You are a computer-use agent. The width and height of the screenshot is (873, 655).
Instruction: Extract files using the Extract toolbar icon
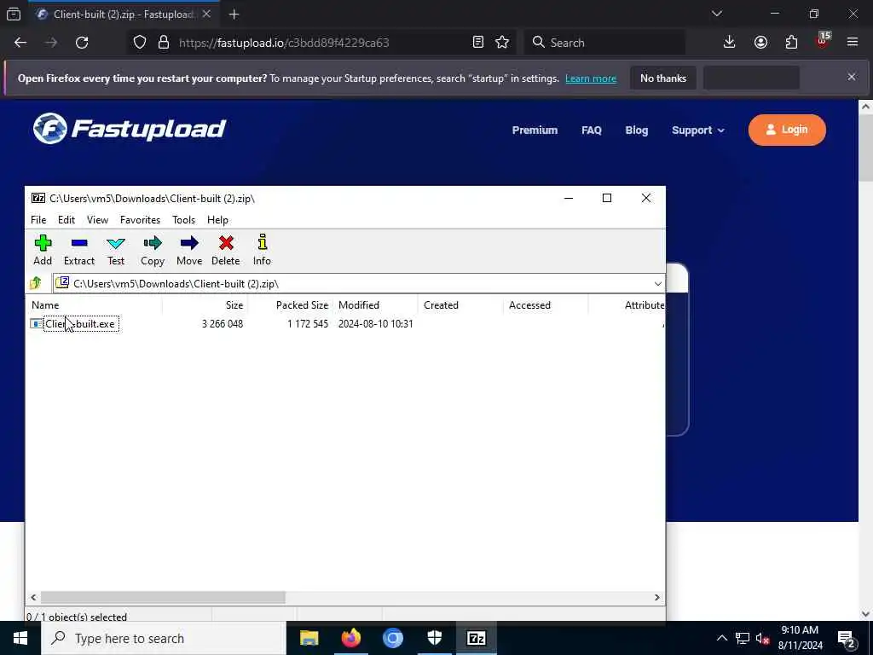tap(79, 250)
